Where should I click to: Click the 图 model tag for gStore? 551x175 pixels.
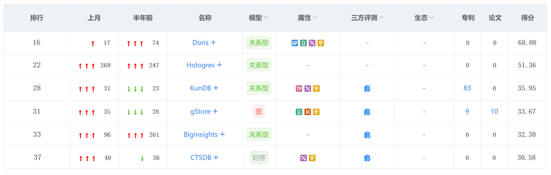[258, 112]
